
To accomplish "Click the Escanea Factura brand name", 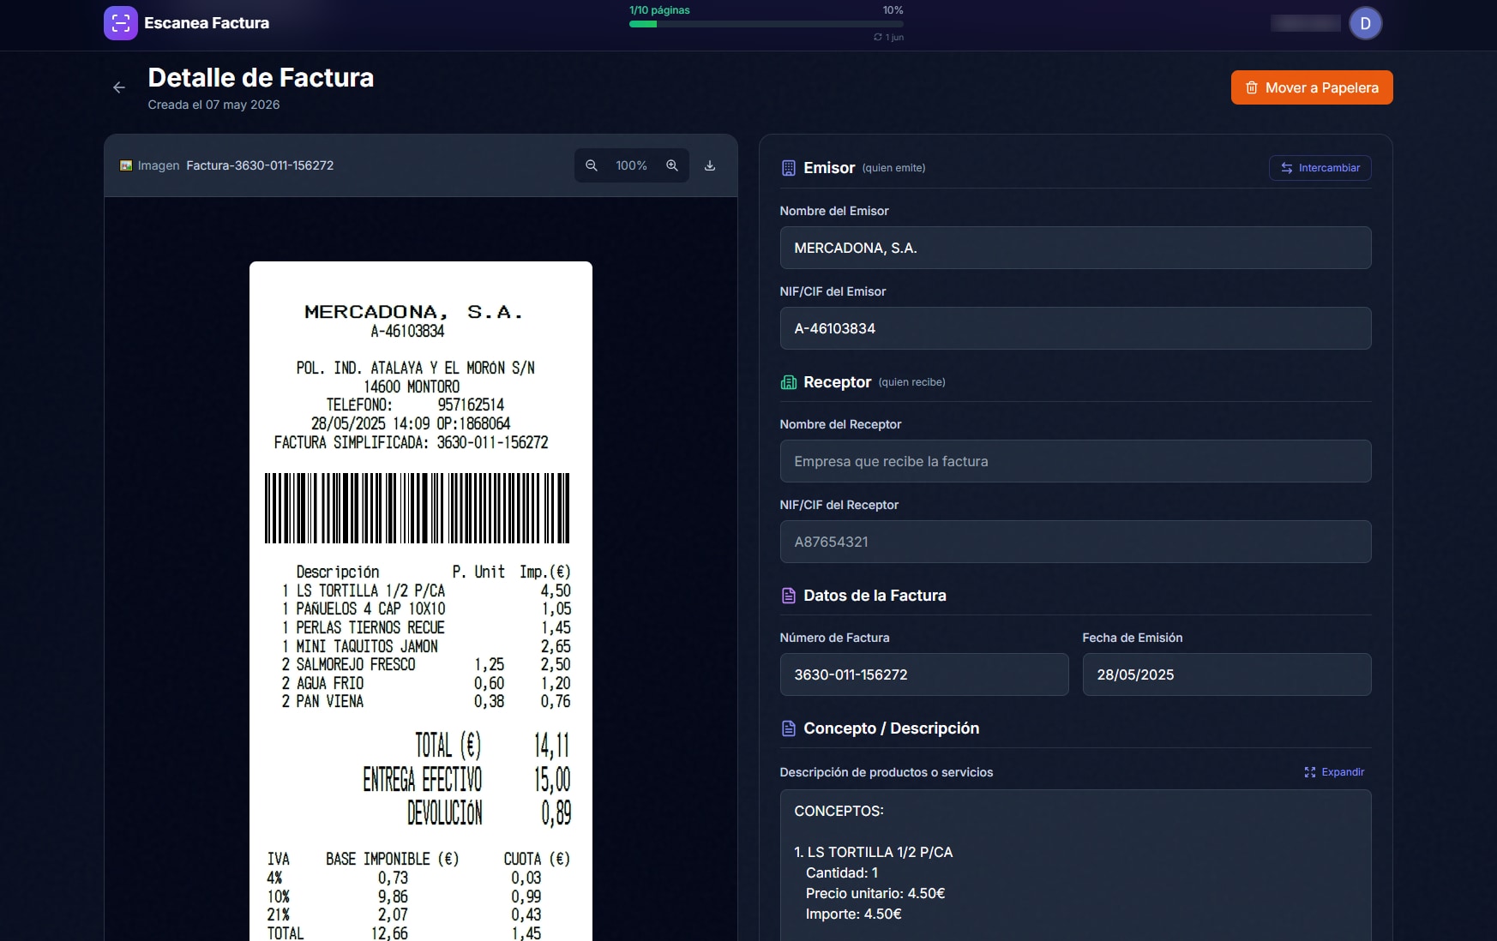I will pyautogui.click(x=207, y=23).
